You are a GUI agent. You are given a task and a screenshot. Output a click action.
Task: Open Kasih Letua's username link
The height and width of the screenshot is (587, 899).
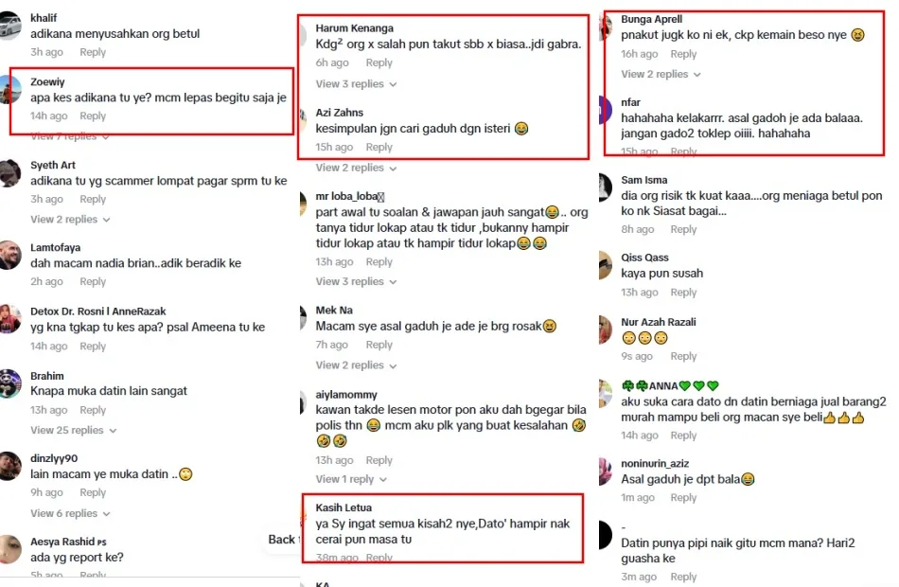click(344, 507)
